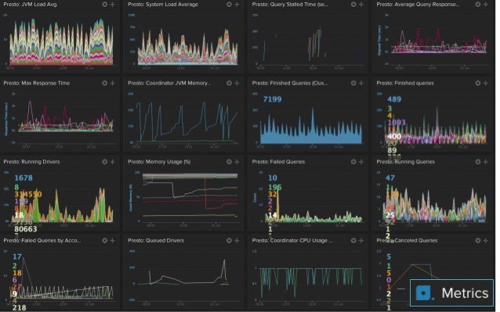The width and height of the screenshot is (500, 312).
Task: Open gear on Coordinator CPU Usage panel
Action: point(353,240)
